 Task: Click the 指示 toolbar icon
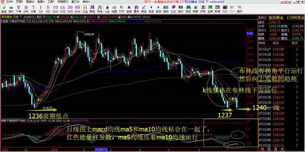[181, 9]
